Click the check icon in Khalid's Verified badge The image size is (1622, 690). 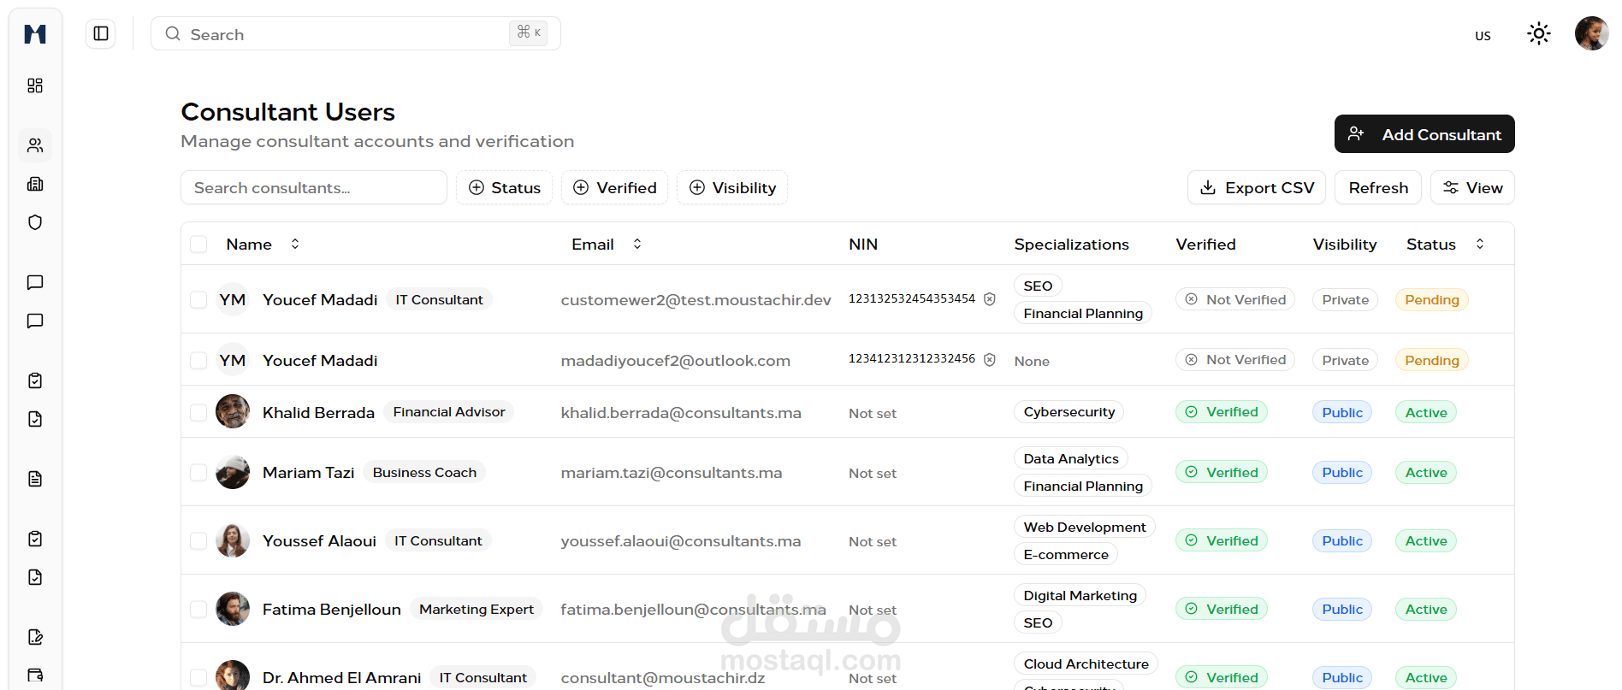tap(1192, 411)
